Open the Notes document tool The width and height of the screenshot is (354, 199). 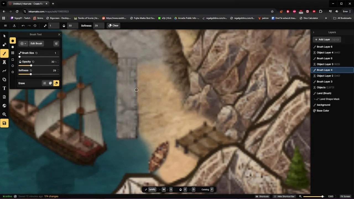point(4,97)
